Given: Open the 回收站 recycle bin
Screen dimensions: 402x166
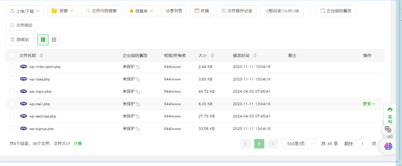Looking at the screenshot, I should [19, 40].
